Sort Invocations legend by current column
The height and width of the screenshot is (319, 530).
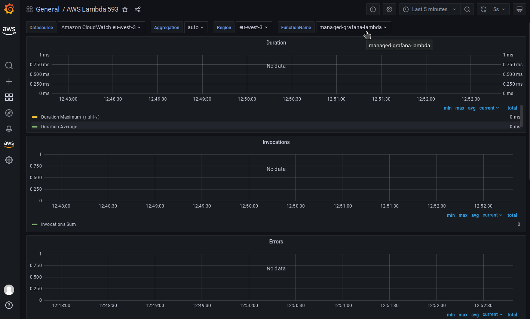tap(492, 215)
